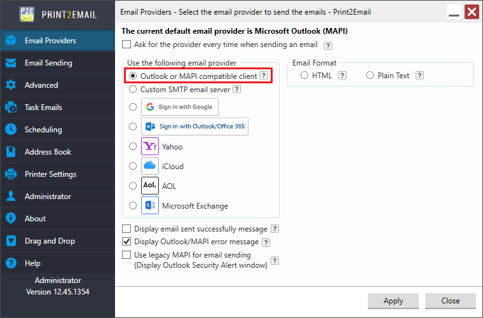Click Sign in with Outlook/Office 365
Viewport: 483px width, 318px height.
click(x=194, y=127)
